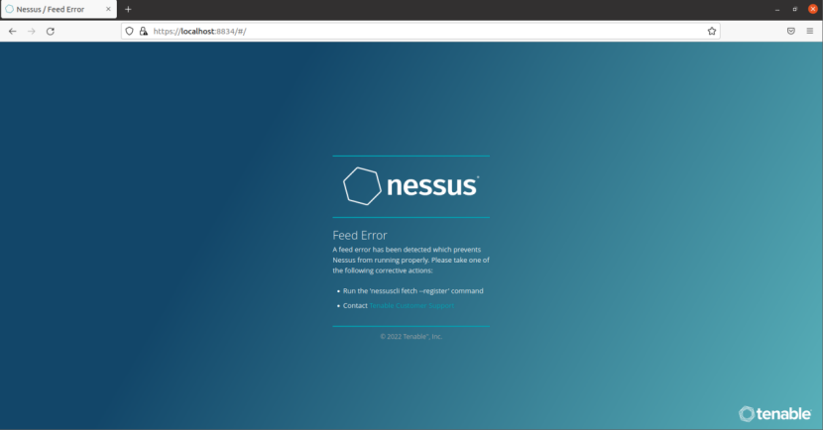Minimize the browser window
The image size is (823, 430).
click(x=777, y=10)
